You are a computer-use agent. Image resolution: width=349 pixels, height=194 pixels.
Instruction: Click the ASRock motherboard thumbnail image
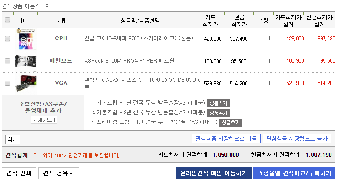pyautogui.click(x=25, y=61)
